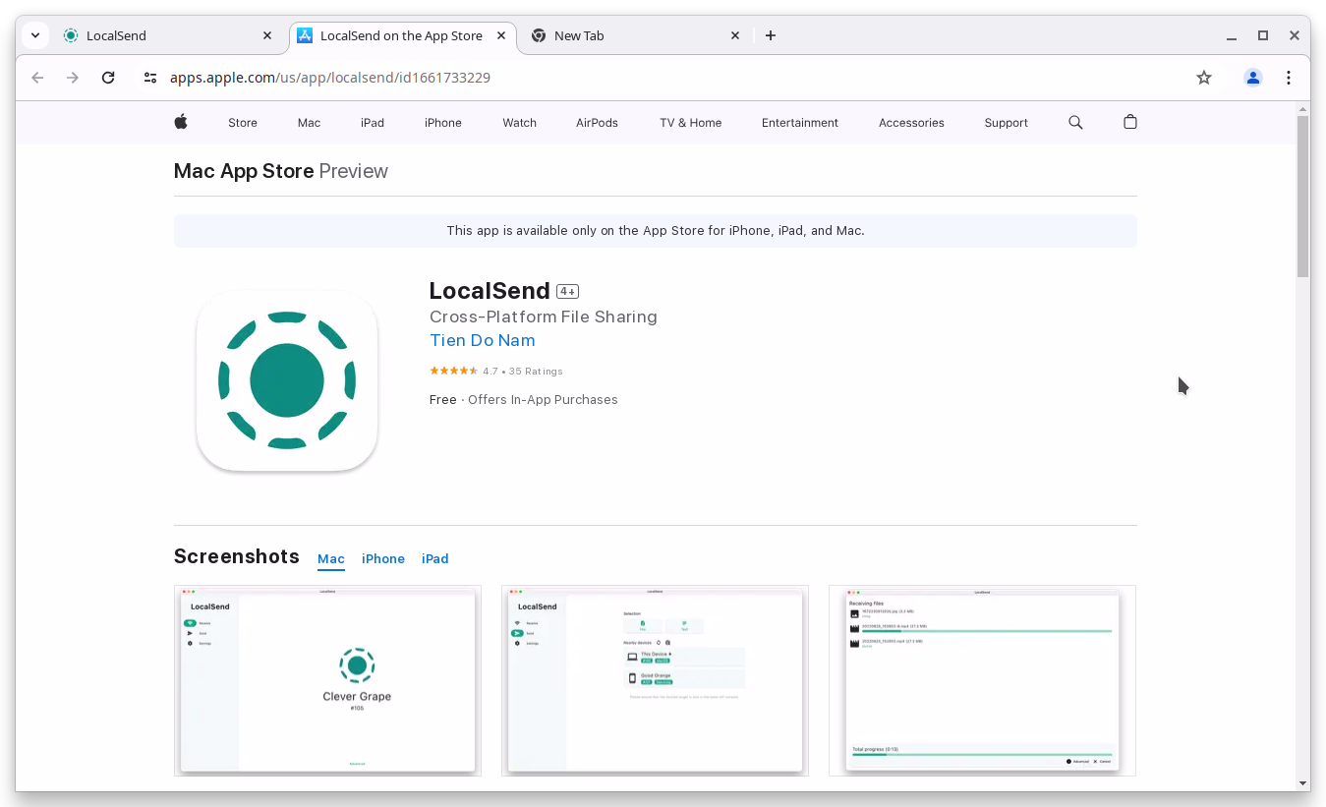This screenshot has height=807, width=1326.
Task: Select the iPad screenshots tab
Action: tap(434, 558)
